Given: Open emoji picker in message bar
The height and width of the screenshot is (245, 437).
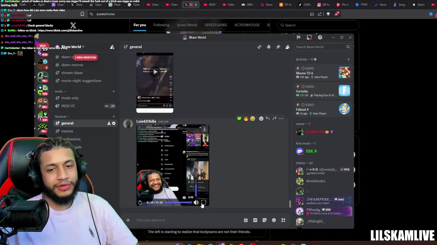Looking at the screenshot, I should point(274,220).
